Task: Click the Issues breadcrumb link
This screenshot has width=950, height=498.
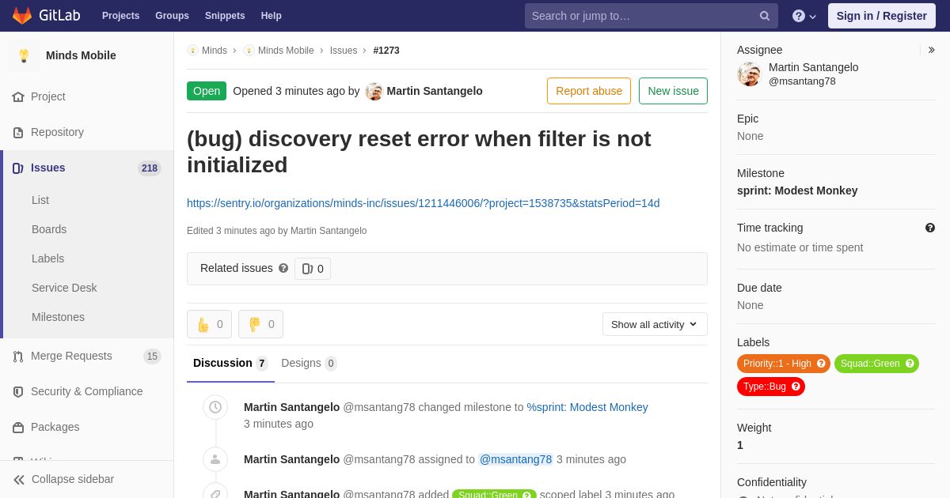Action: point(344,51)
